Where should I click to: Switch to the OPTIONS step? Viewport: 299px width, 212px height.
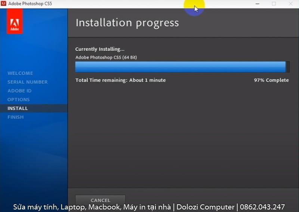(x=18, y=99)
